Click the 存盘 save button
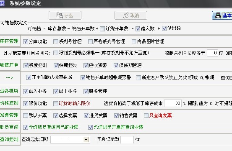This screenshot has height=151, width=232. tap(65, 15)
